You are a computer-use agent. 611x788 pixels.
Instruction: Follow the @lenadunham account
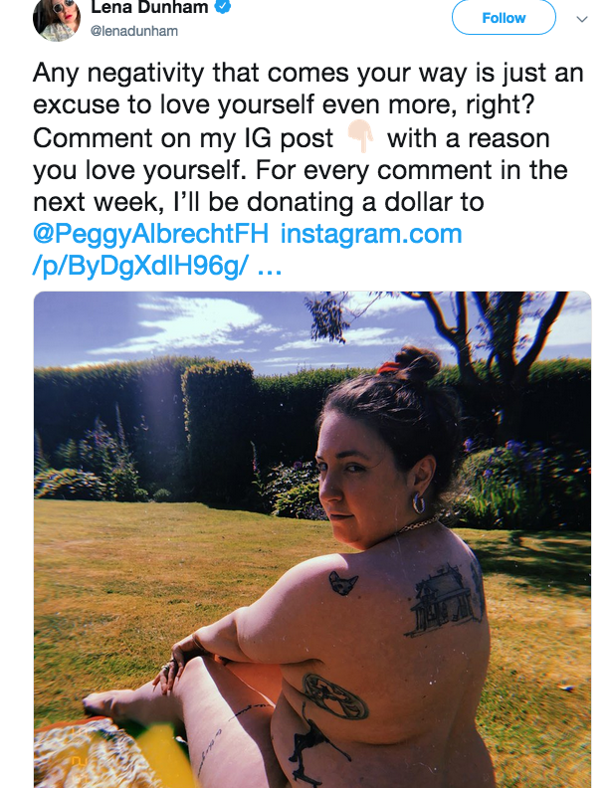[504, 18]
